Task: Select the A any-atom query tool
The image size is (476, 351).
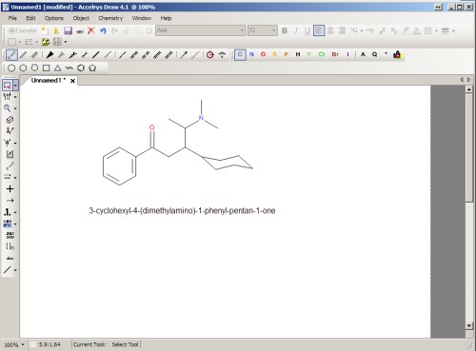Action: click(x=363, y=54)
